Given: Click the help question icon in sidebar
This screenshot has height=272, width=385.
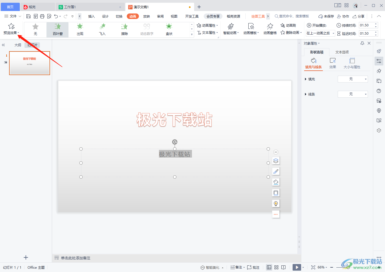Looking at the screenshot, I should (379, 91).
